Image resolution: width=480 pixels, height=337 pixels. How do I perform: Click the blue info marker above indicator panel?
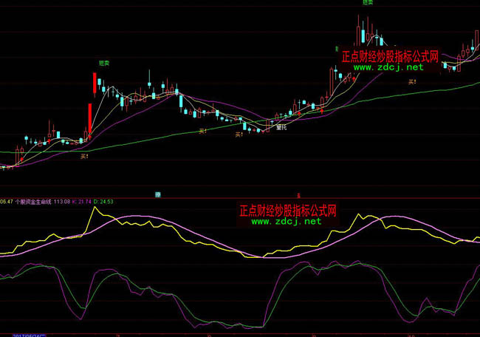coord(157,194)
